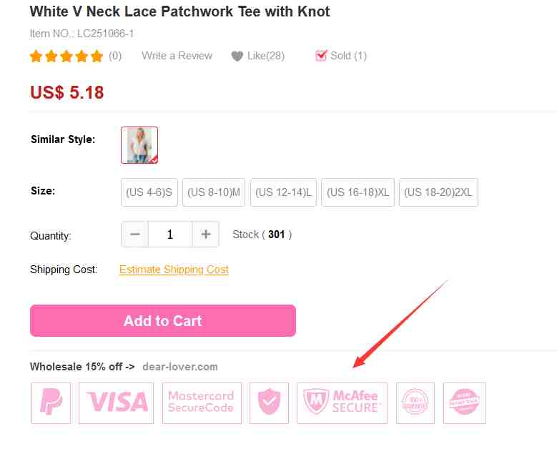Click the Add to Cart button
This screenshot has width=557, height=459.
163,320
